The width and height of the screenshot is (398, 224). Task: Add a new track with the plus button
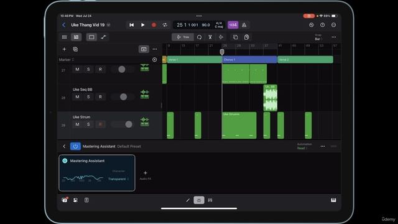pyautogui.click(x=64, y=49)
